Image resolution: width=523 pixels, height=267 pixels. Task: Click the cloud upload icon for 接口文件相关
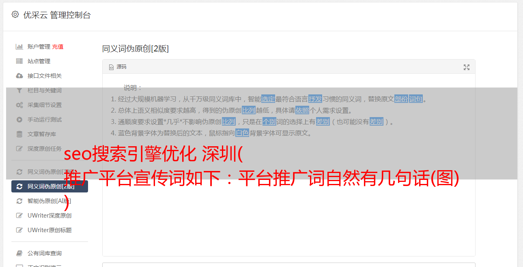tap(19, 76)
